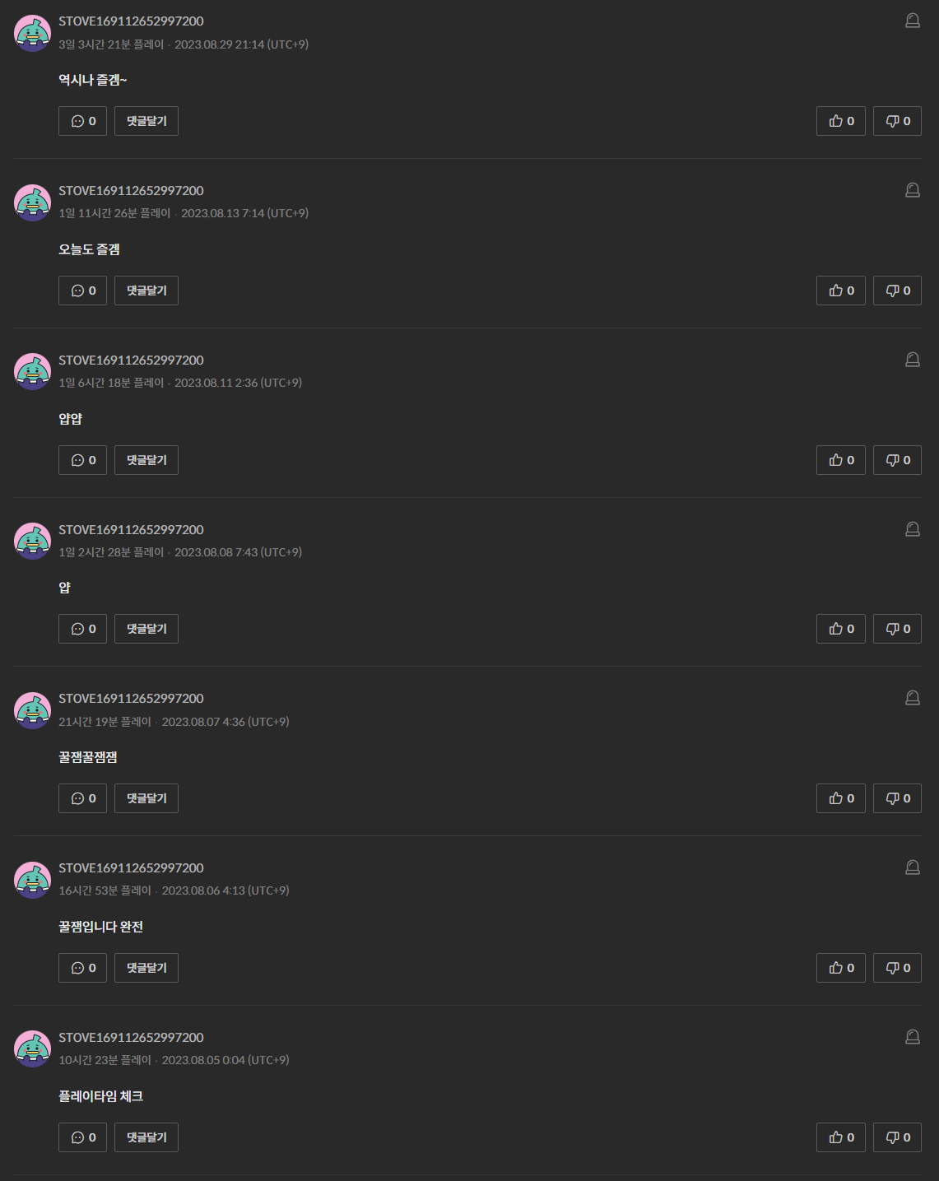Image resolution: width=939 pixels, height=1181 pixels.
Task: Dislike the '오늘도 즐겜' review with thumbs down
Action: [897, 291]
